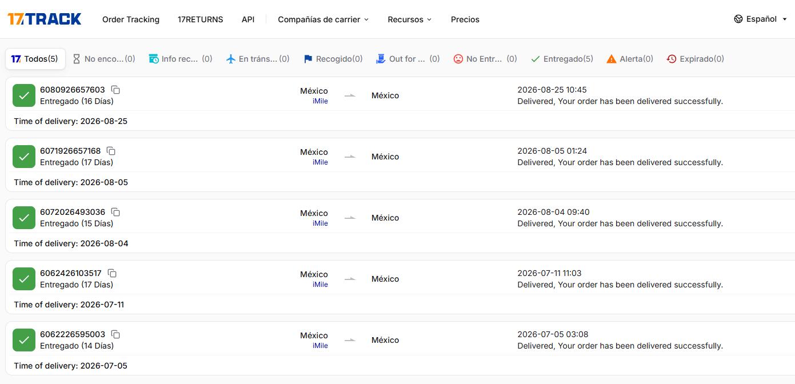The width and height of the screenshot is (795, 384).
Task: Open the 17RETURNS link
Action: 201,19
